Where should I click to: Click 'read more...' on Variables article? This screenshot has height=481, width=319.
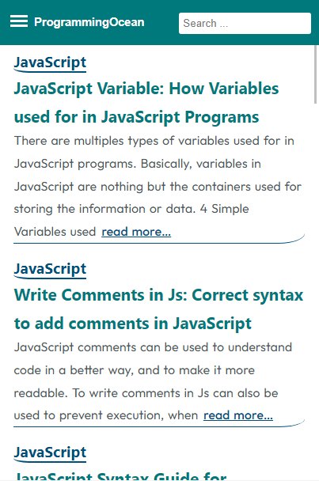tap(136, 232)
